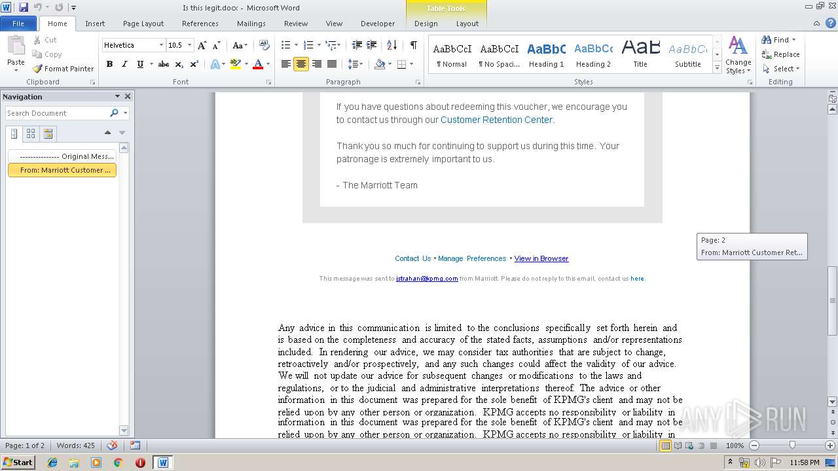This screenshot has height=471, width=838.
Task: Save the document from Quick Access Toolbar
Action: click(x=24, y=7)
